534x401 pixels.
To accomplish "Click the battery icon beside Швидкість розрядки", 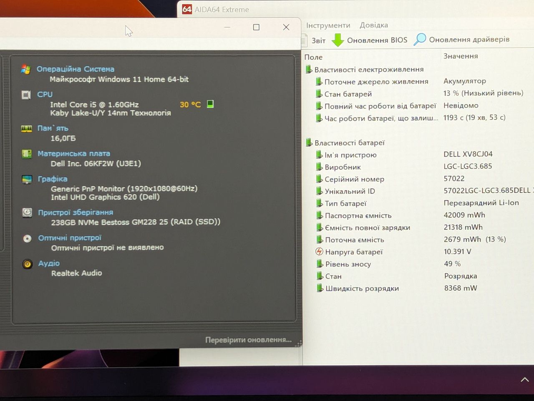I will (320, 288).
